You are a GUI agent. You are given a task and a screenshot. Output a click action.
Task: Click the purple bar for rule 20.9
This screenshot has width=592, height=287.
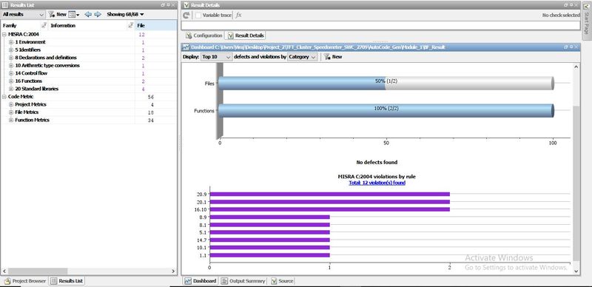[329, 194]
